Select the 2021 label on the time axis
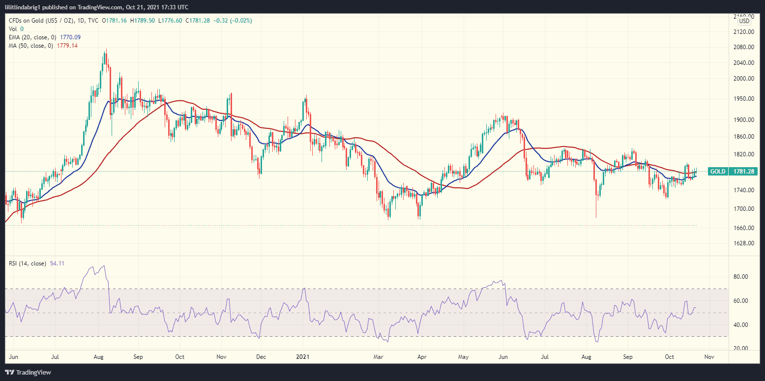The height and width of the screenshot is (381, 765). click(303, 356)
